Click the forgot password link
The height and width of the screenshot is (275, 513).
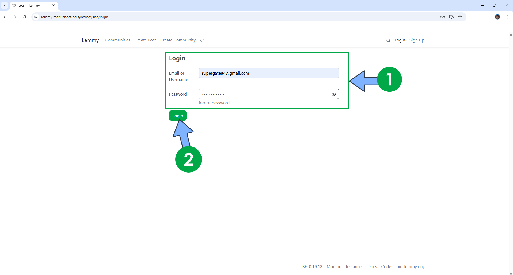click(214, 103)
